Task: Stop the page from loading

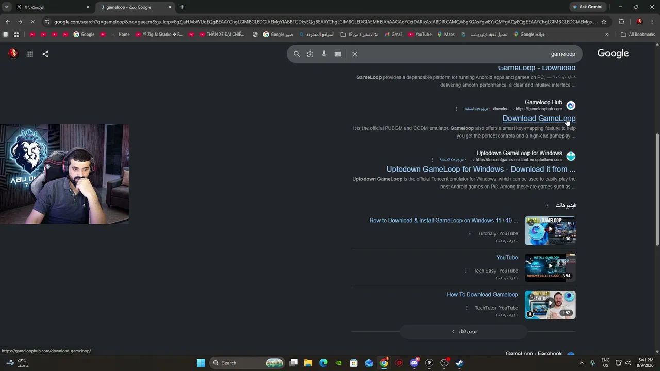Action: pos(32,22)
